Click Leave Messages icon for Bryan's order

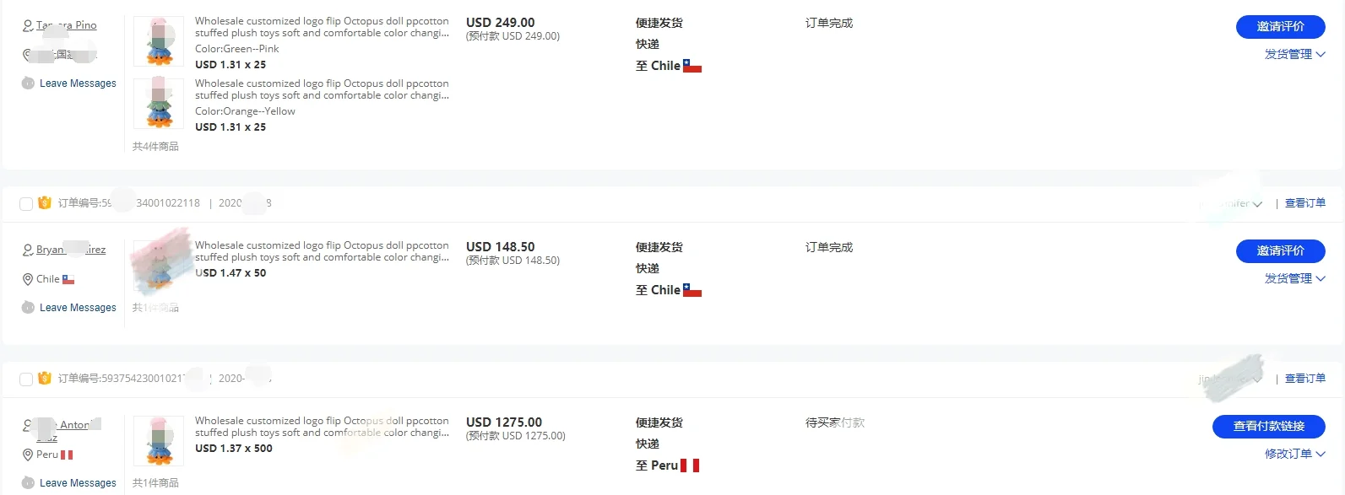click(28, 308)
